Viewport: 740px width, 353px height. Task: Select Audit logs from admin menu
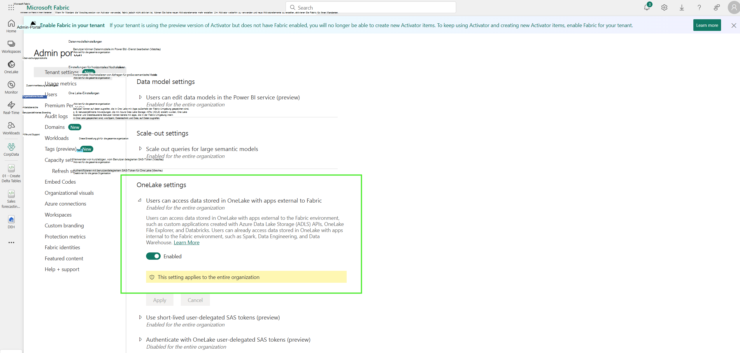pyautogui.click(x=56, y=116)
